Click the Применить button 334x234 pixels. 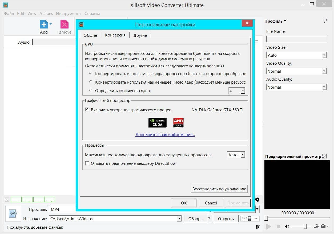238,203
